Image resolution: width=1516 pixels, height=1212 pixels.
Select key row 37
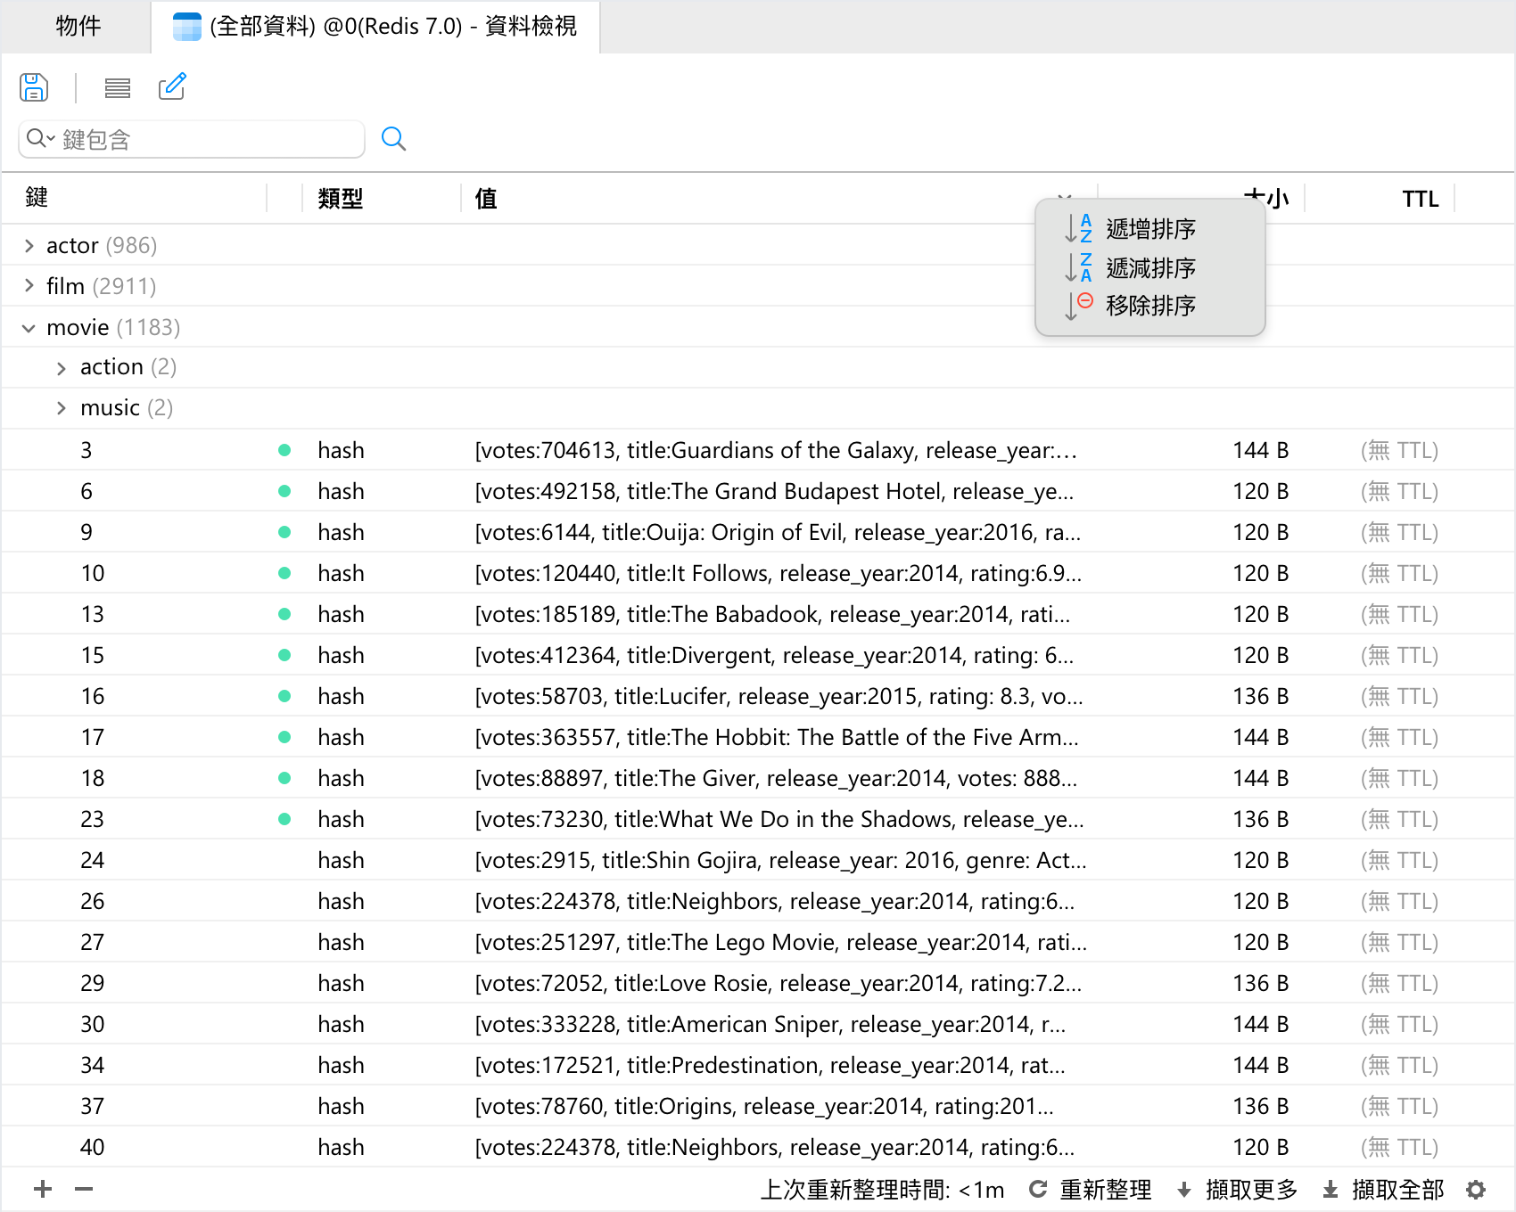(x=758, y=1106)
